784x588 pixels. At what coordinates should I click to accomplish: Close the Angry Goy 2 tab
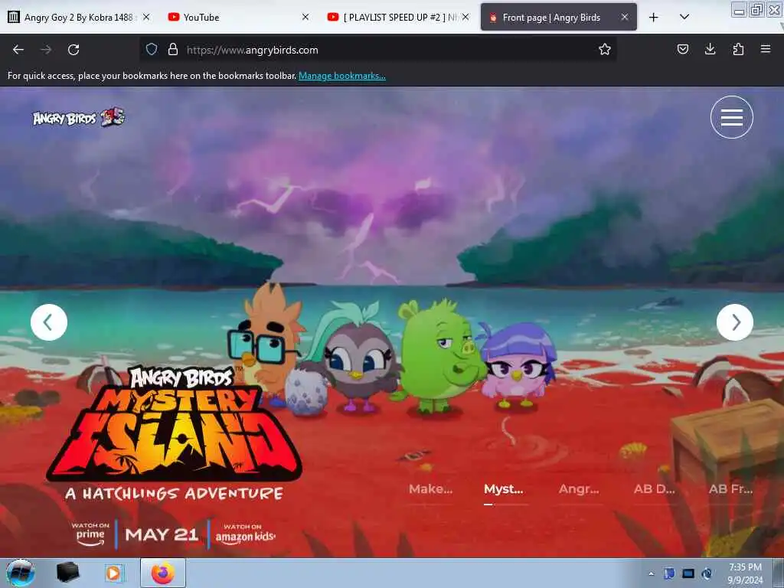coord(146,17)
